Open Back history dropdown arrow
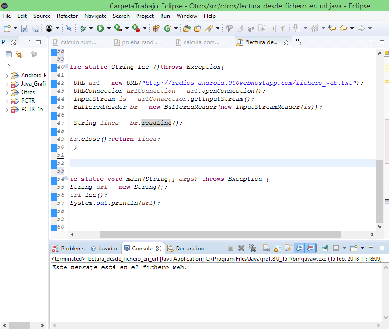This screenshot has width=389, height=329. [352, 28]
